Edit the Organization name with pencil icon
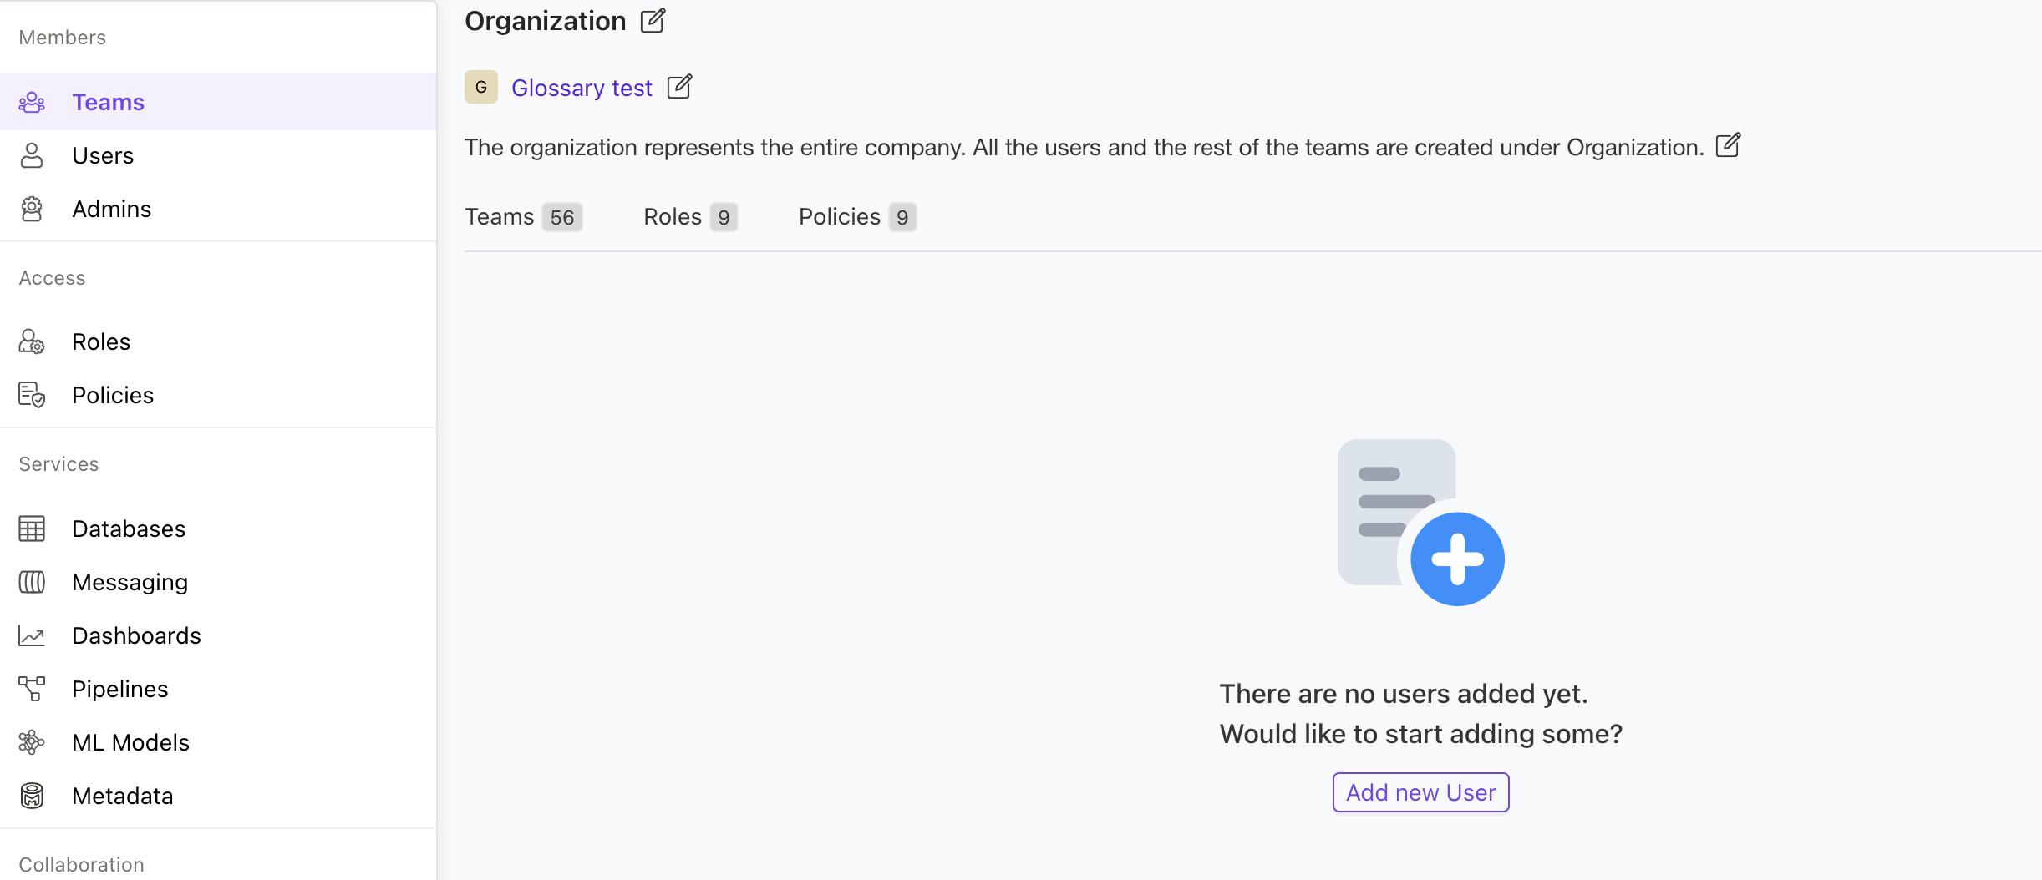 click(653, 20)
